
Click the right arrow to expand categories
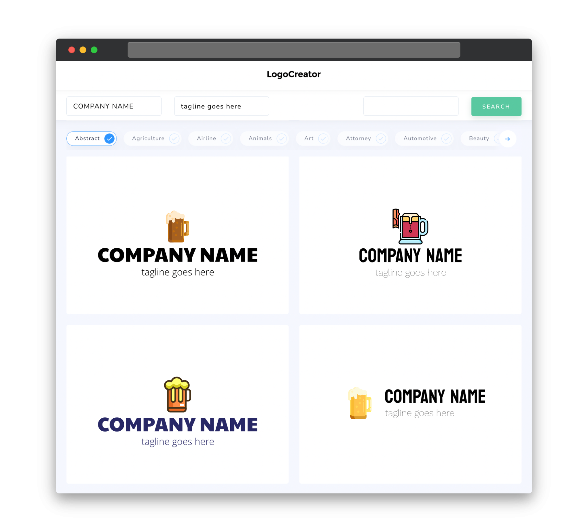[x=508, y=138]
